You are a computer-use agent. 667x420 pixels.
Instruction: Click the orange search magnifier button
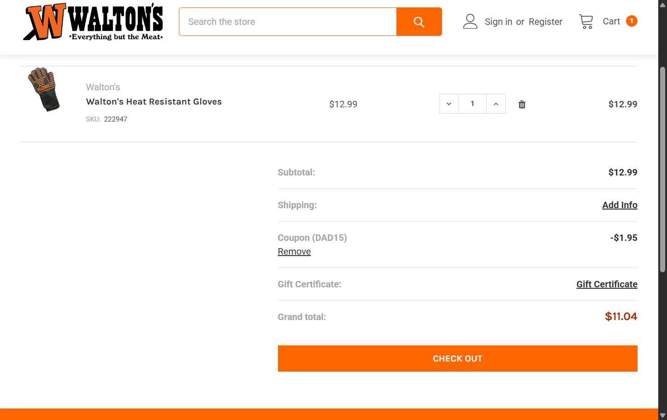coord(419,22)
